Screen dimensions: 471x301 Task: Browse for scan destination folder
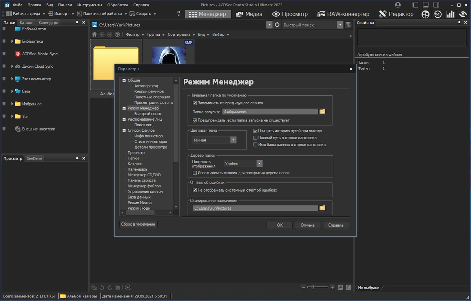pyautogui.click(x=323, y=208)
